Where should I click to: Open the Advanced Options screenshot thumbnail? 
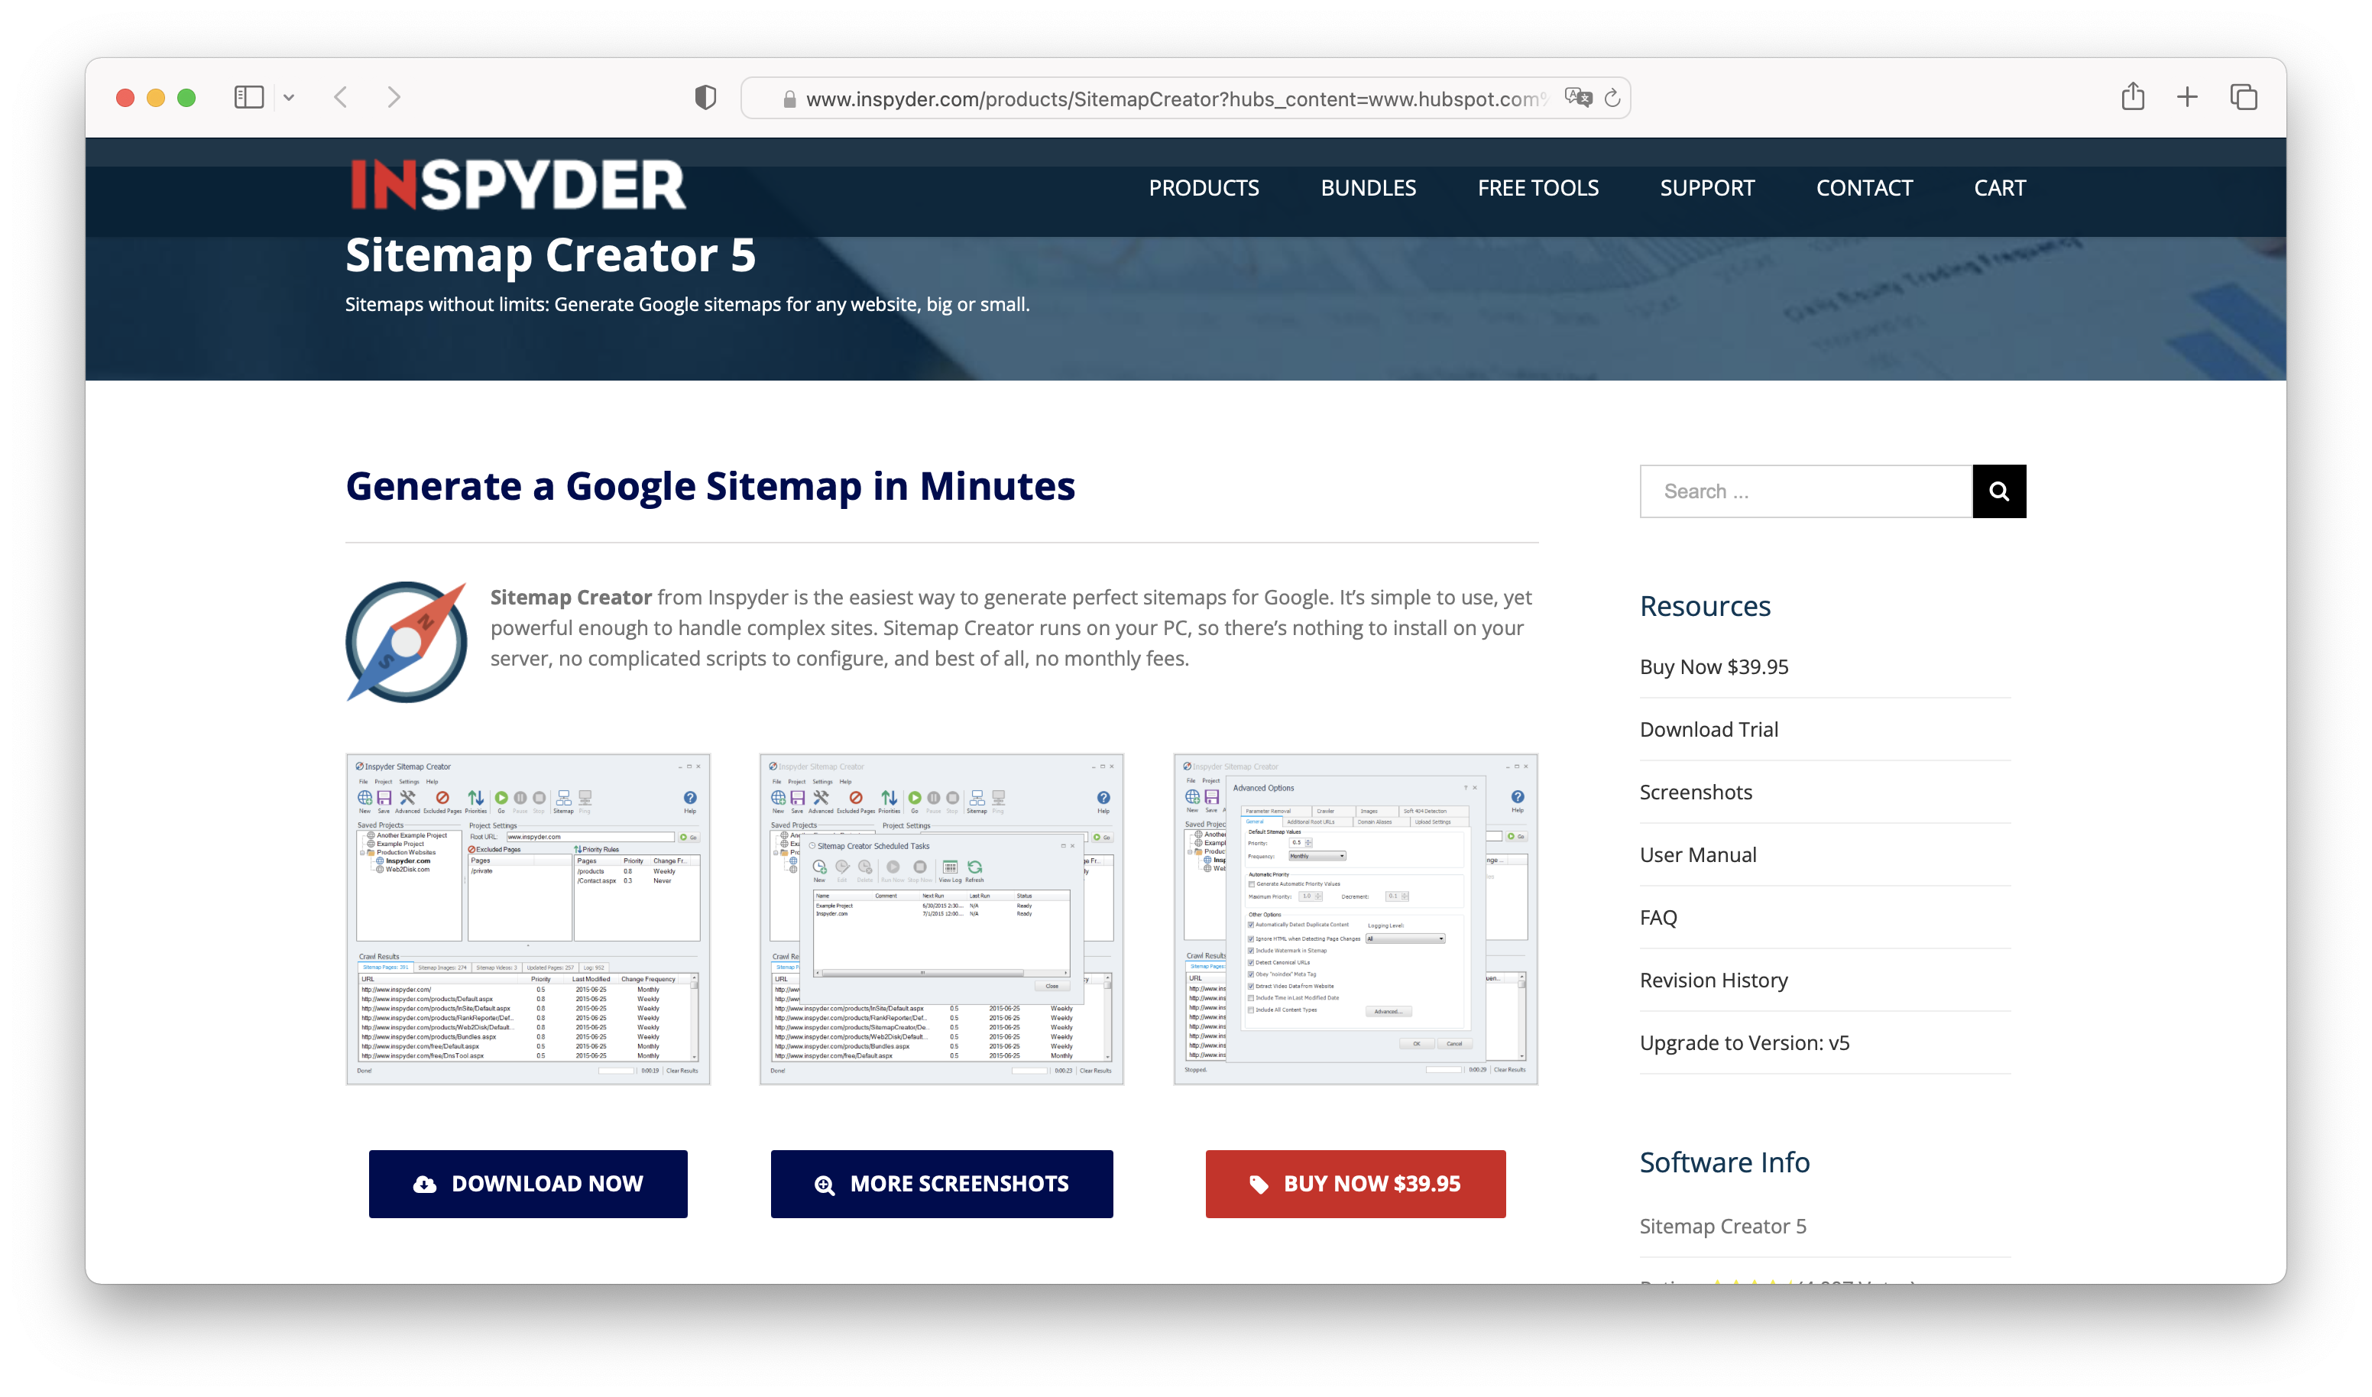[1354, 919]
